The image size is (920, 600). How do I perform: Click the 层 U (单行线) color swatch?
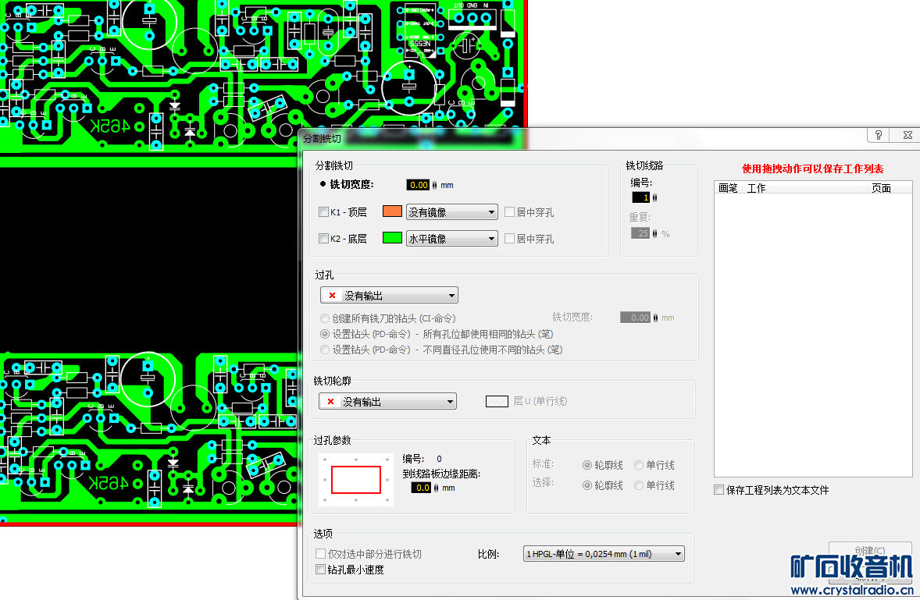coord(497,401)
